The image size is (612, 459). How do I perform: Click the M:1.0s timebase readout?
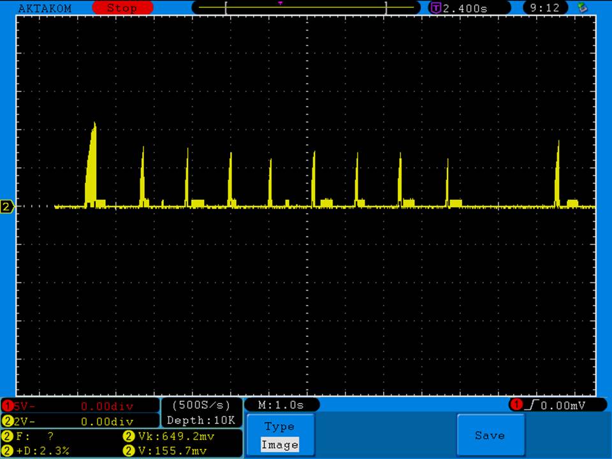pos(281,405)
